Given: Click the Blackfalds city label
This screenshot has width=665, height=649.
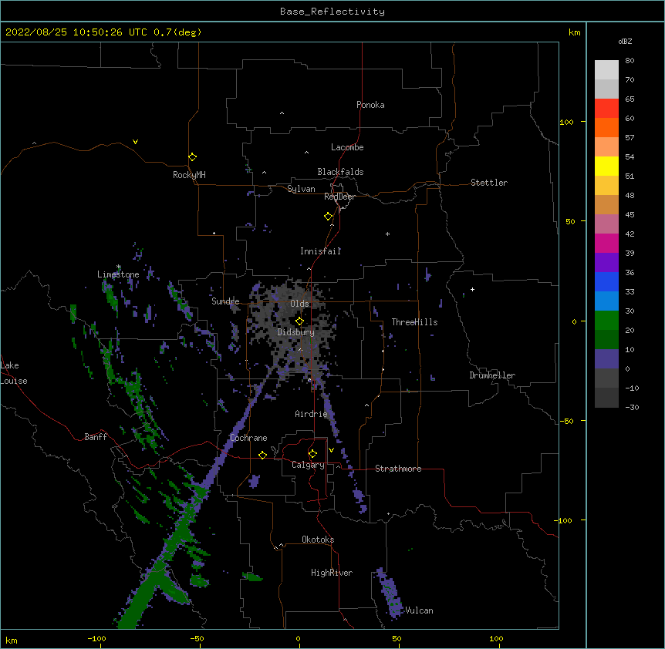Looking at the screenshot, I should click(x=340, y=172).
